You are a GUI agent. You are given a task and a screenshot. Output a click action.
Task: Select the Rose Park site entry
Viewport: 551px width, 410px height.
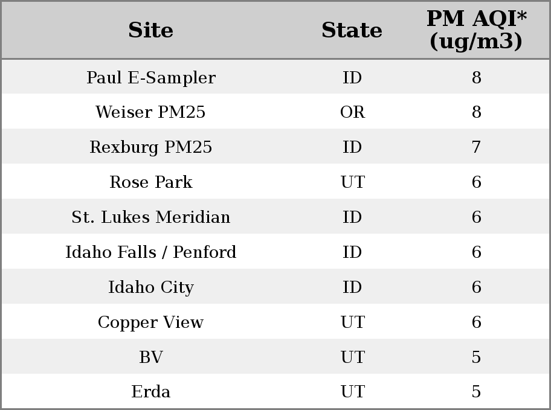(151, 182)
